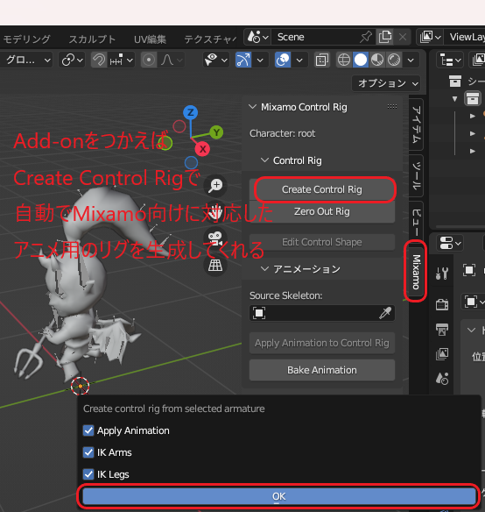Select wireframe viewport shading mode

tap(344, 60)
